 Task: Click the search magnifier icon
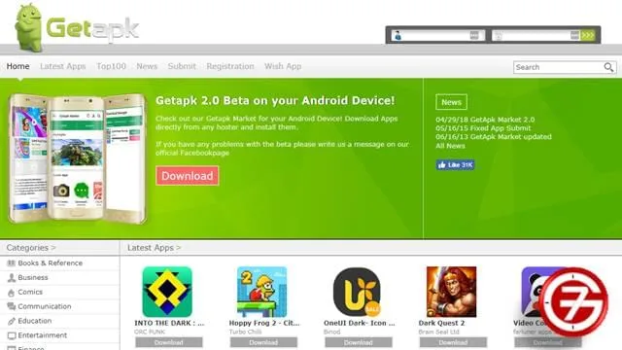[608, 67]
